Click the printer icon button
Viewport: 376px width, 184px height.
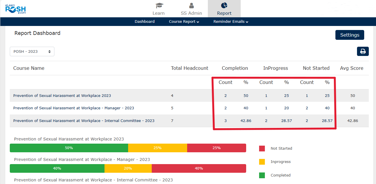point(363,51)
